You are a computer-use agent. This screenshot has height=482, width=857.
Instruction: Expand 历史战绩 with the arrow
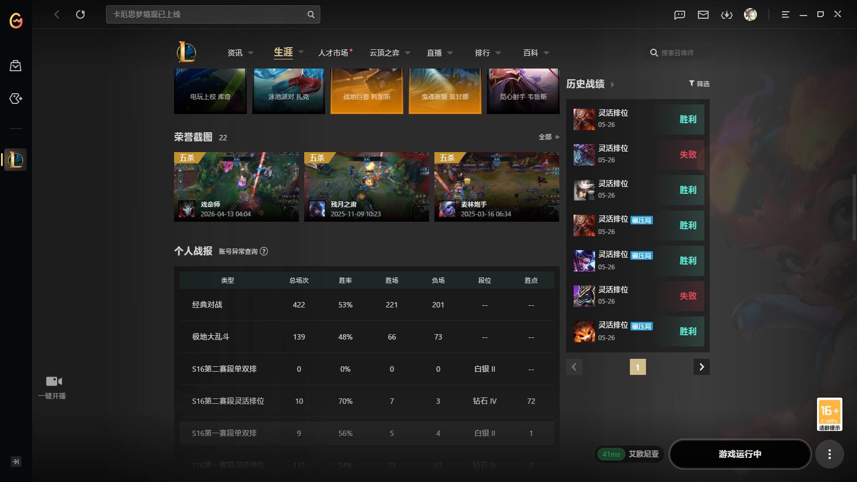point(613,85)
